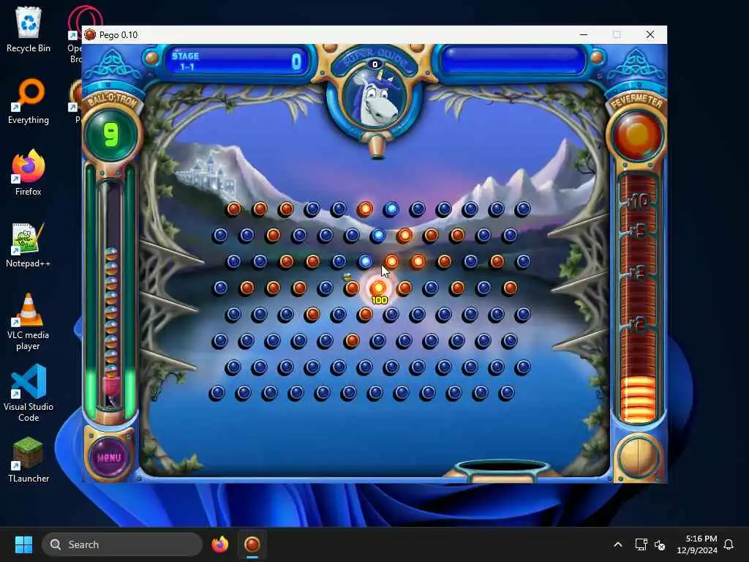Click the Pego game taskbar icon

252,544
